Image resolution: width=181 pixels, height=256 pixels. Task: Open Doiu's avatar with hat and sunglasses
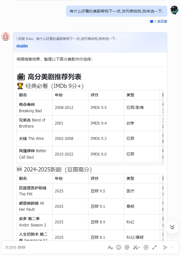tap(175, 10)
